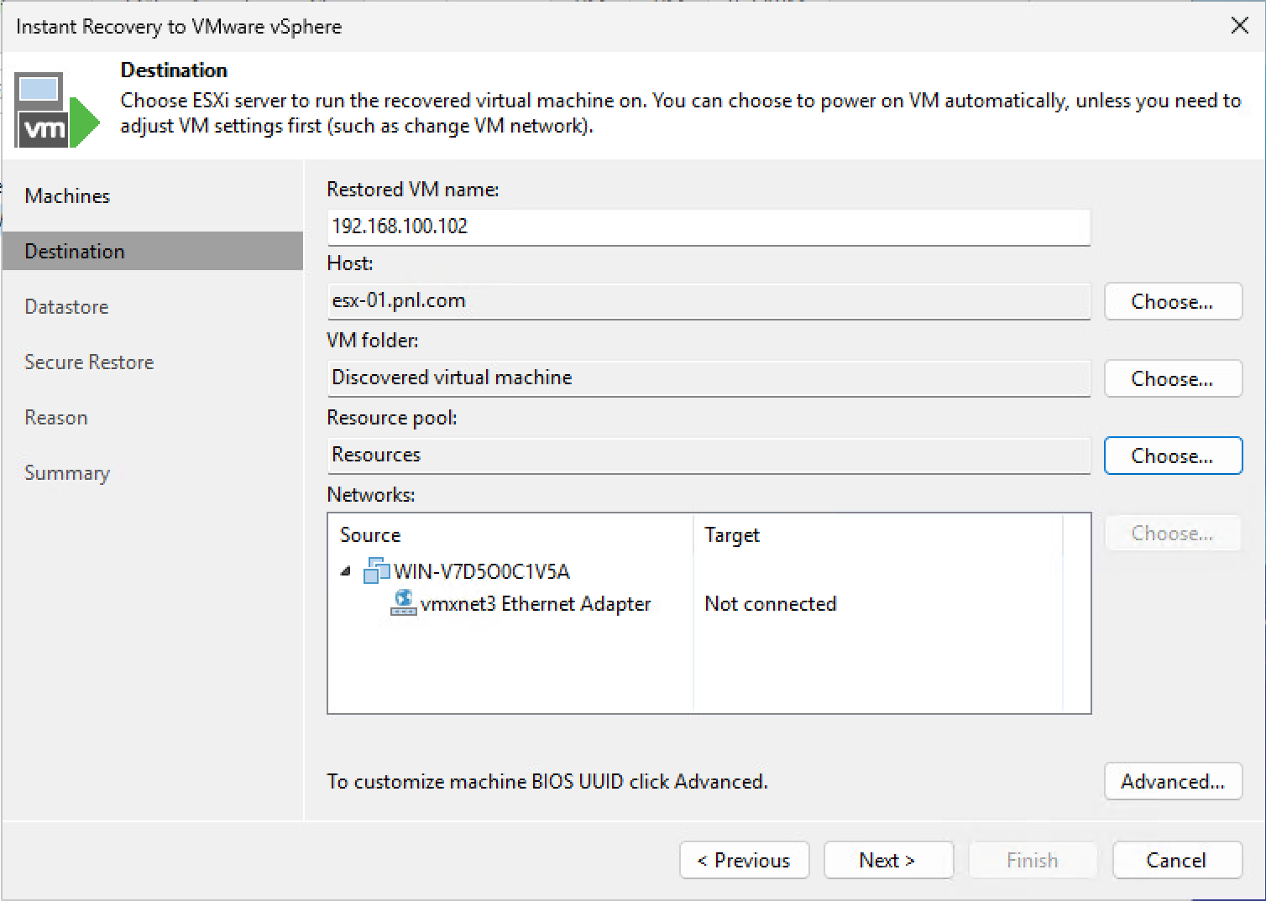The image size is (1266, 901).
Task: Go back with Previous button
Action: [744, 860]
